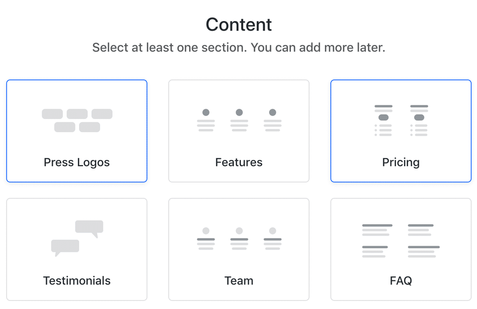Click the Pricing table columns icon
This screenshot has width=477, height=309.
401,121
